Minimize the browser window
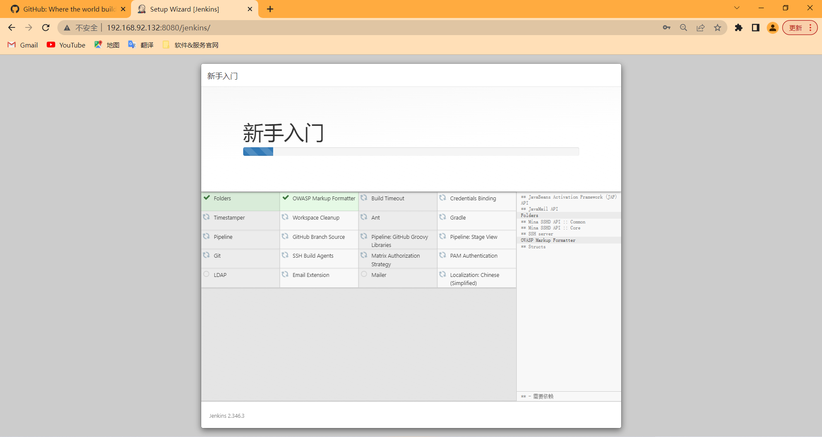This screenshot has width=822, height=437. (x=761, y=8)
